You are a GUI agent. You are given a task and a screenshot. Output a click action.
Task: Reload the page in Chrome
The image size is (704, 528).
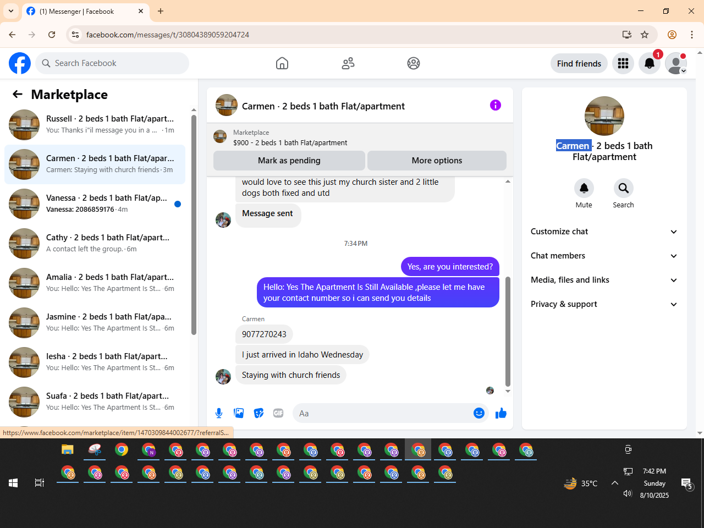[x=52, y=35]
